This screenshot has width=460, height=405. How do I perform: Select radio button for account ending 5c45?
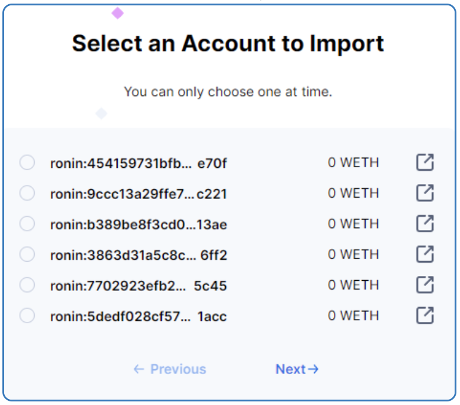coord(27,285)
